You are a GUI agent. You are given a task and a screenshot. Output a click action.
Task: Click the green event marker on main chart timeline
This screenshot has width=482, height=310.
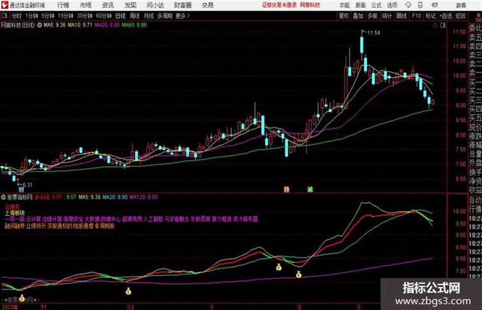point(310,189)
